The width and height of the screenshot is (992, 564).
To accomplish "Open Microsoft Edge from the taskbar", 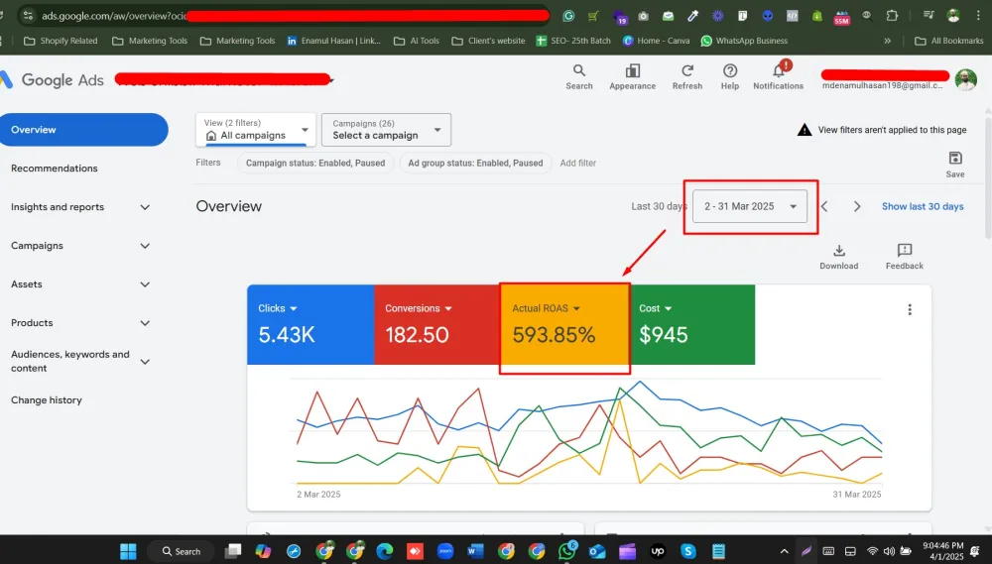I will coord(385,551).
